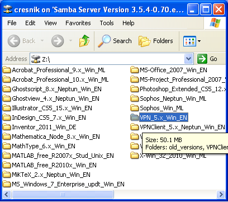Select X-Win_32_2010_Win_ML folder icon

coord(135,156)
